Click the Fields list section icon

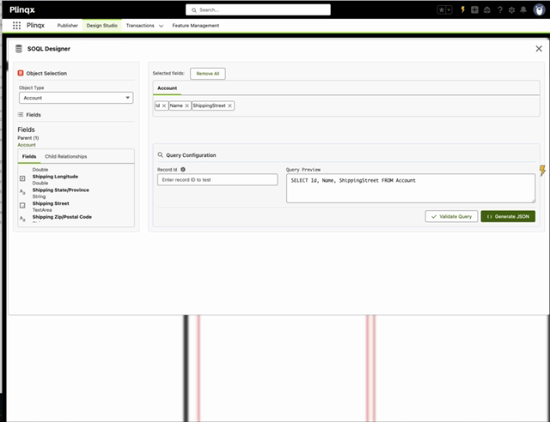(21, 115)
